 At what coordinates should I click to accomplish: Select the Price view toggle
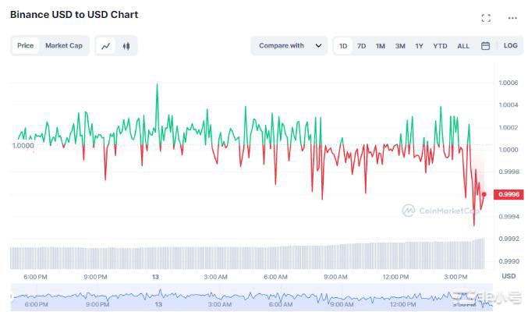click(x=26, y=46)
